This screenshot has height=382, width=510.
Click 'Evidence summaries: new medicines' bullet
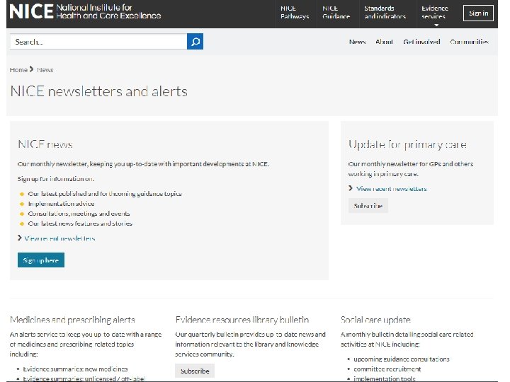[x=76, y=369]
